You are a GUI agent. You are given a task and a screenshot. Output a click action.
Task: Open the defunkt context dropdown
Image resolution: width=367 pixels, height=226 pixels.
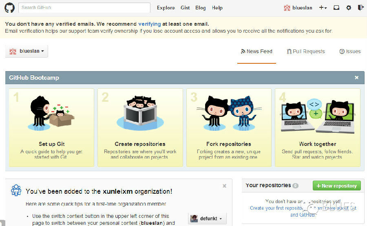[207, 219]
